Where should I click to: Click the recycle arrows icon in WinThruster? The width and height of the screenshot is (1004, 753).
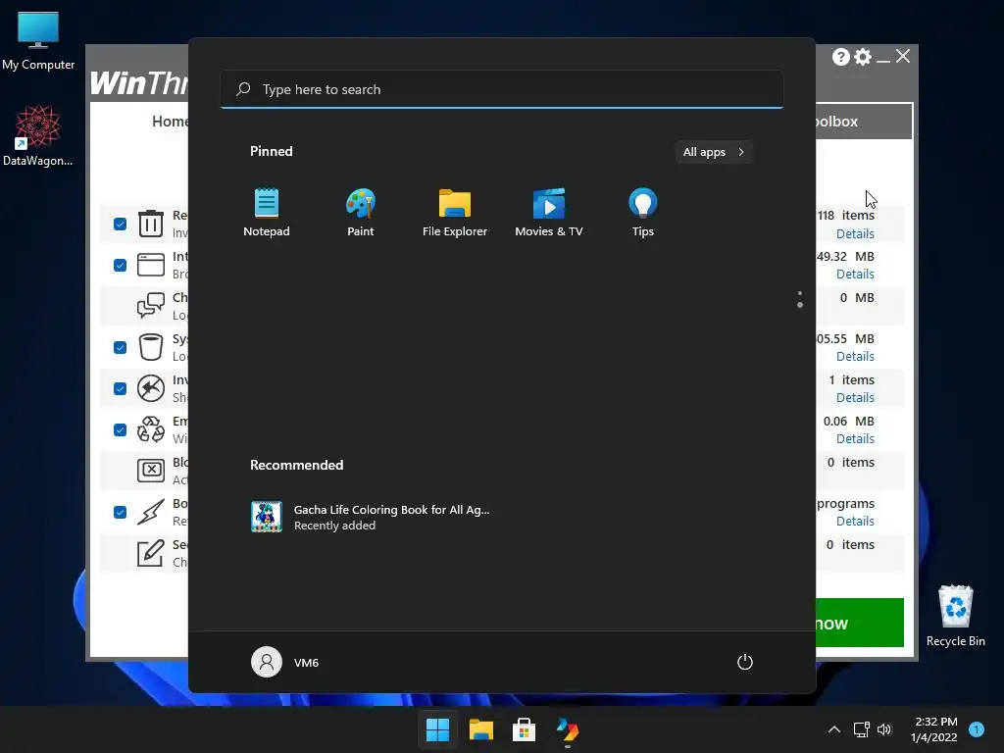click(151, 429)
